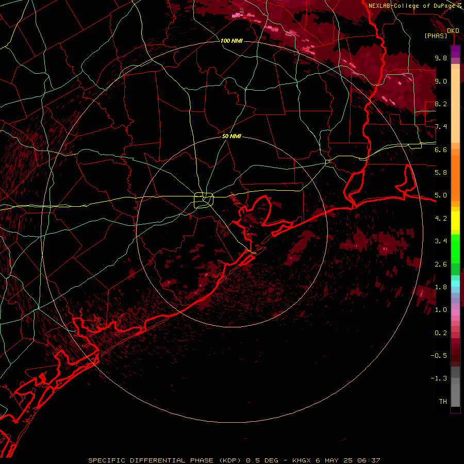Select the 1.8 legend label

441,287
